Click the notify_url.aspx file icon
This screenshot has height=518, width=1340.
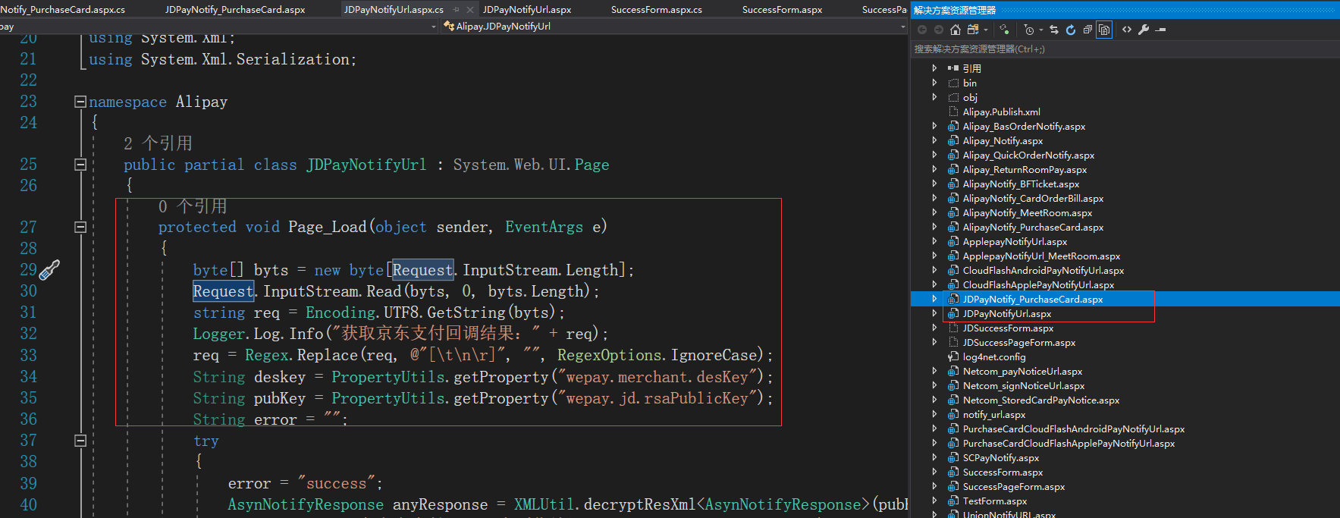[953, 415]
